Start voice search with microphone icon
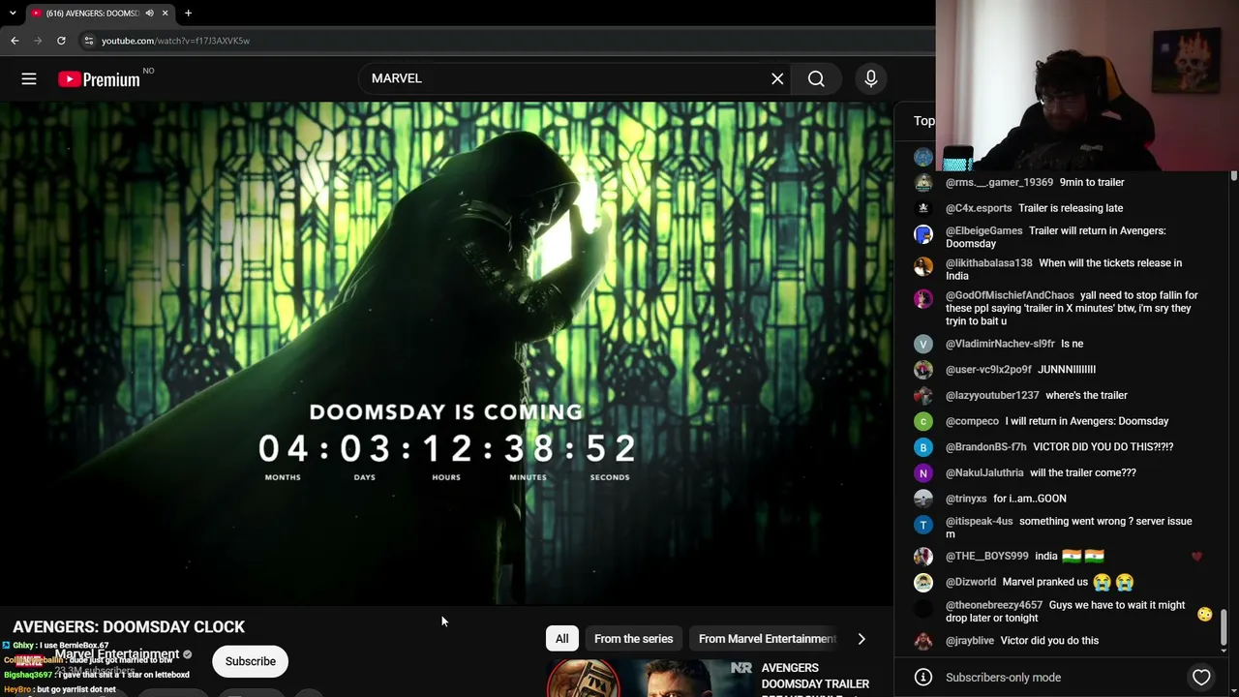 tap(871, 78)
